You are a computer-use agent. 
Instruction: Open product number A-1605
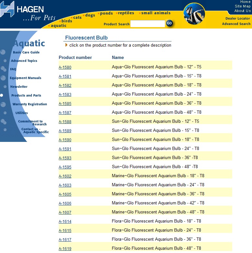coord(65,194)
